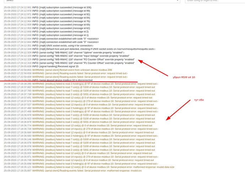Click the 17:19:37.739 read 2 coil(s) @ 5001 warning
The height and width of the screenshot is (172, 245).
click(80, 94)
